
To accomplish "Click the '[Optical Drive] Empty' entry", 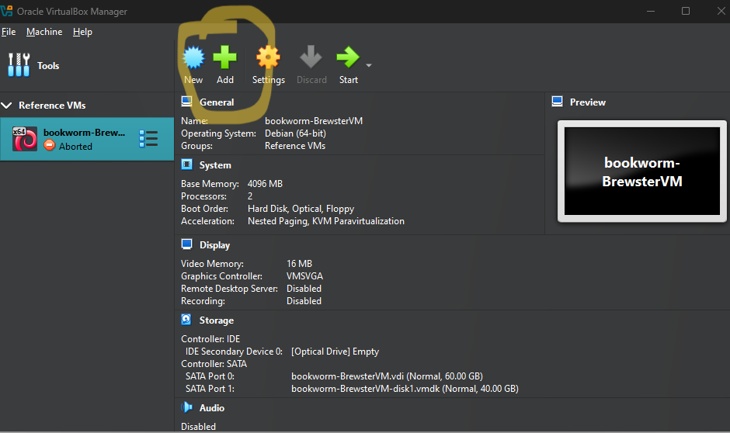I will click(335, 352).
